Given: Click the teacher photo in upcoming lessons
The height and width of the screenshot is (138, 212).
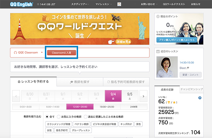Looking at the screenshot, I should (x=167, y=67).
